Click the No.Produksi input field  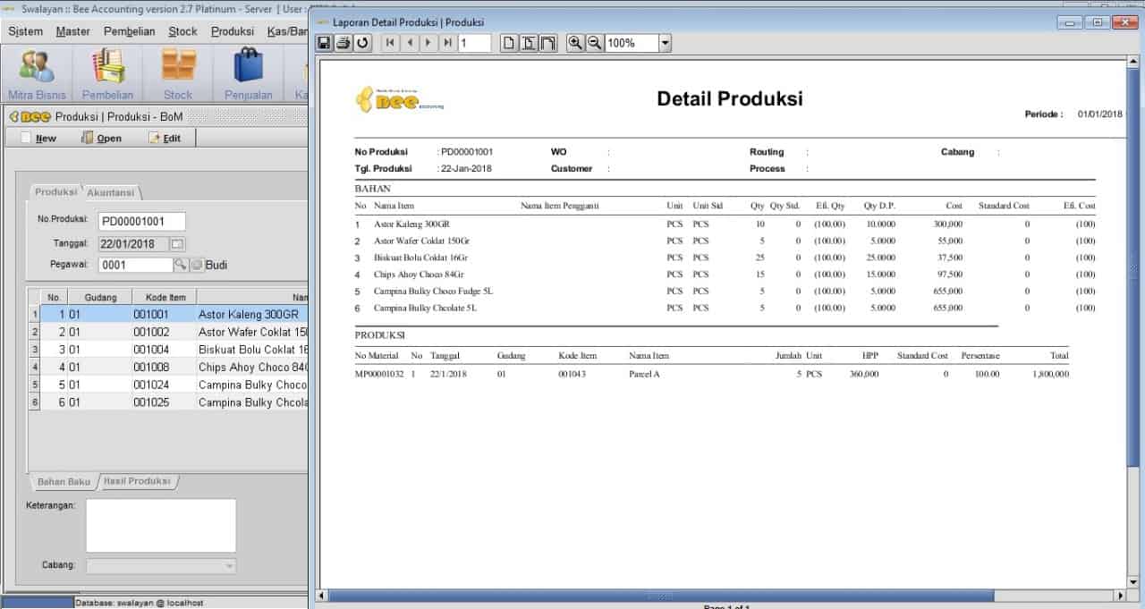pos(141,221)
